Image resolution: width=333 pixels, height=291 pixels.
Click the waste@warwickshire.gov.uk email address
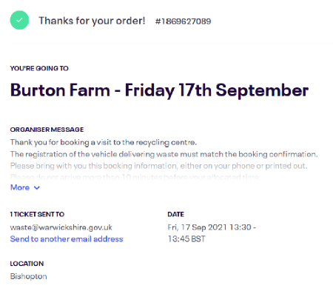[x=61, y=227]
